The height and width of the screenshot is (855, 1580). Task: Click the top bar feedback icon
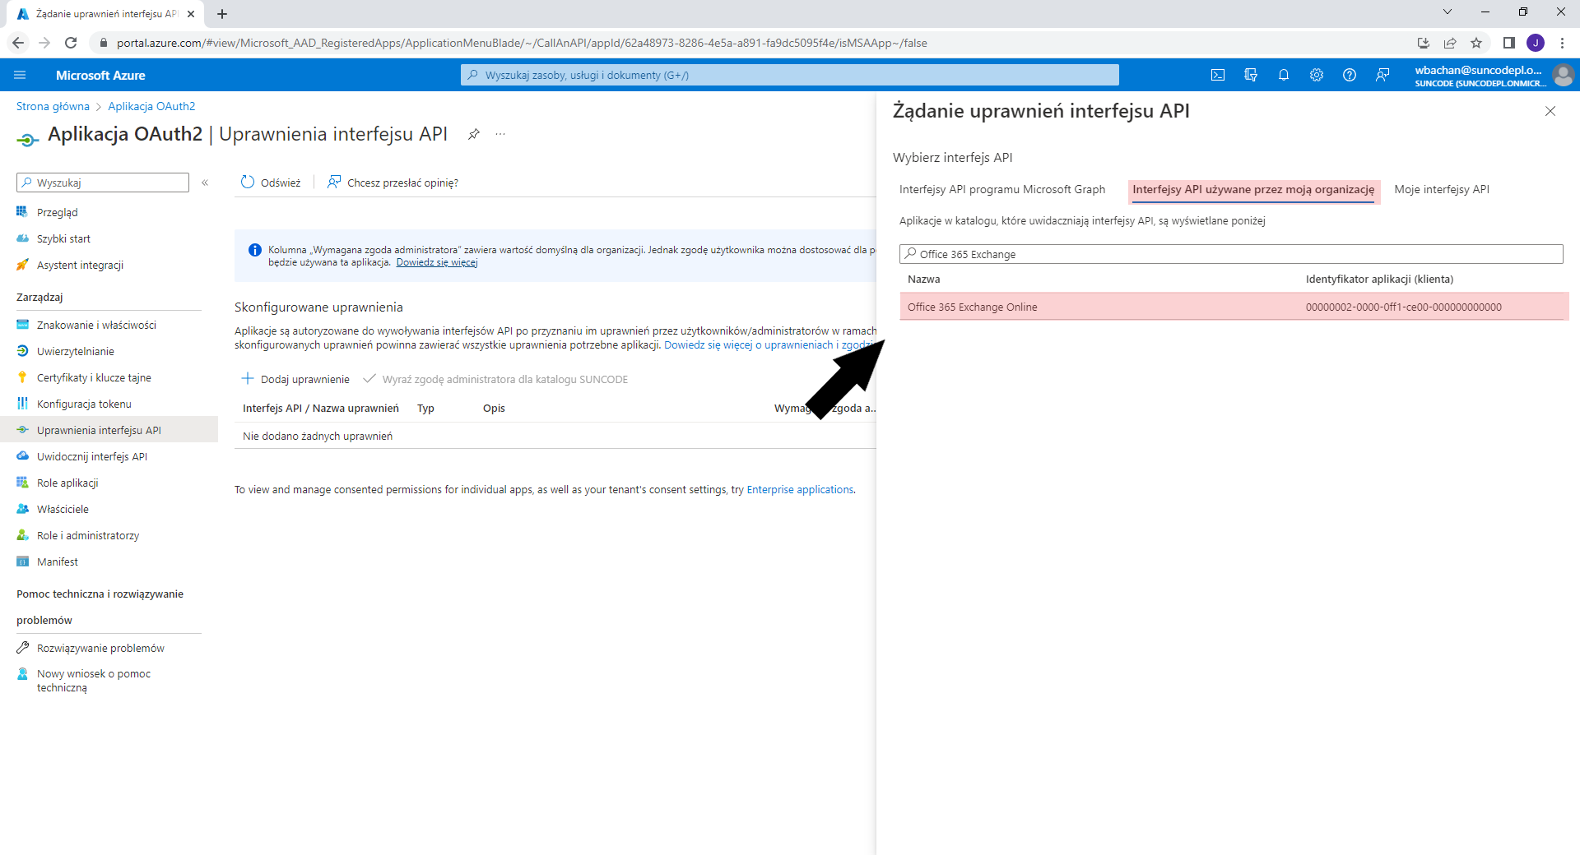tap(1382, 75)
